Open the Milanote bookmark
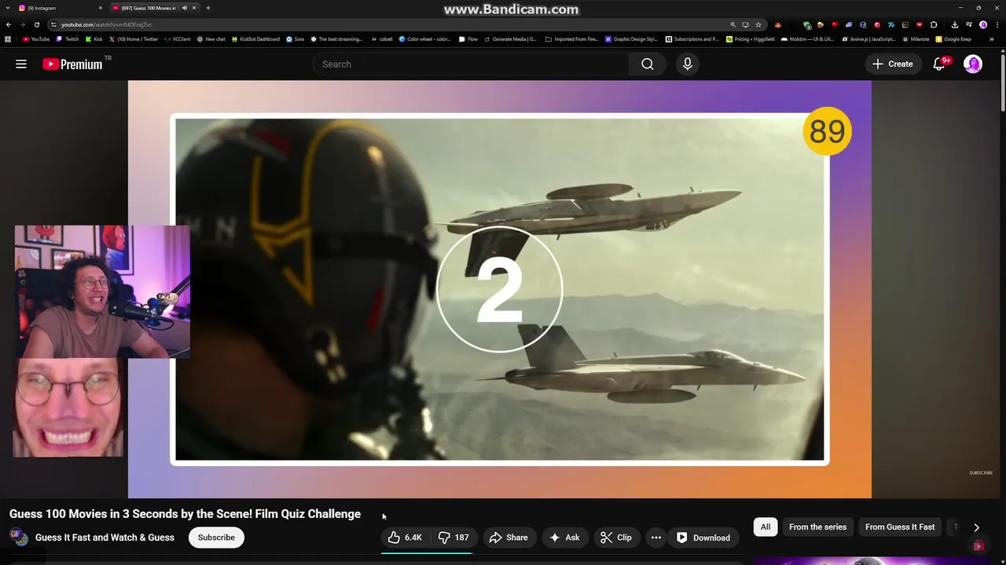This screenshot has height=565, width=1006. tap(916, 39)
